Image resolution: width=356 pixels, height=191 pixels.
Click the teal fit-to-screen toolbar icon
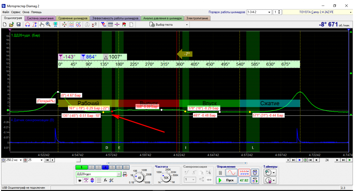(x=55, y=25)
